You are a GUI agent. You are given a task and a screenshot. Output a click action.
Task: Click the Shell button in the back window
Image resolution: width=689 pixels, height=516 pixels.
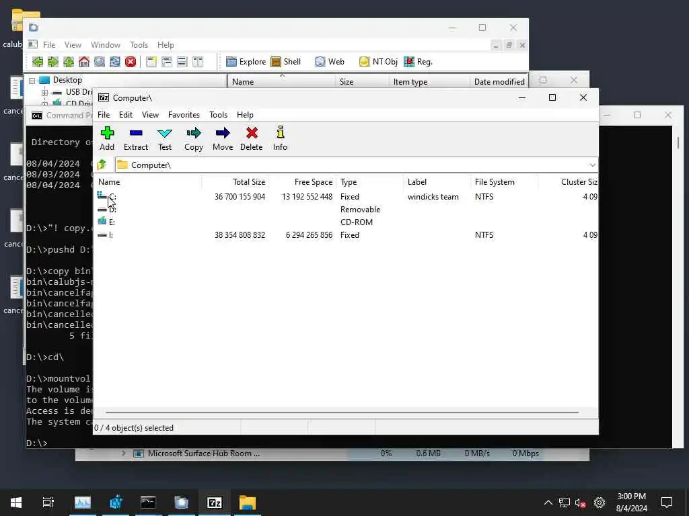tap(285, 62)
